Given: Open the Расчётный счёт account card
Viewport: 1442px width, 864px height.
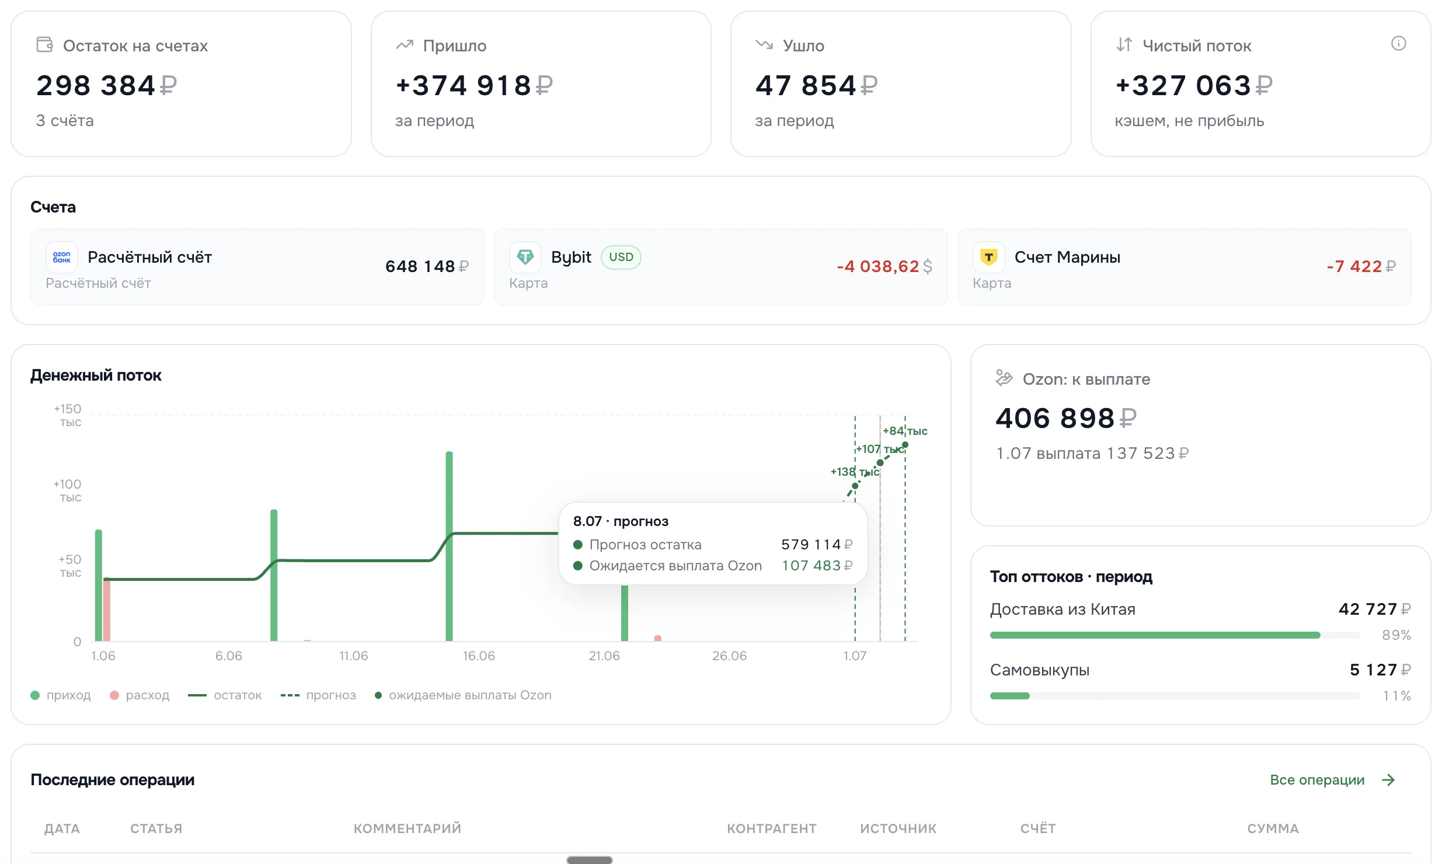Looking at the screenshot, I should coord(257,267).
